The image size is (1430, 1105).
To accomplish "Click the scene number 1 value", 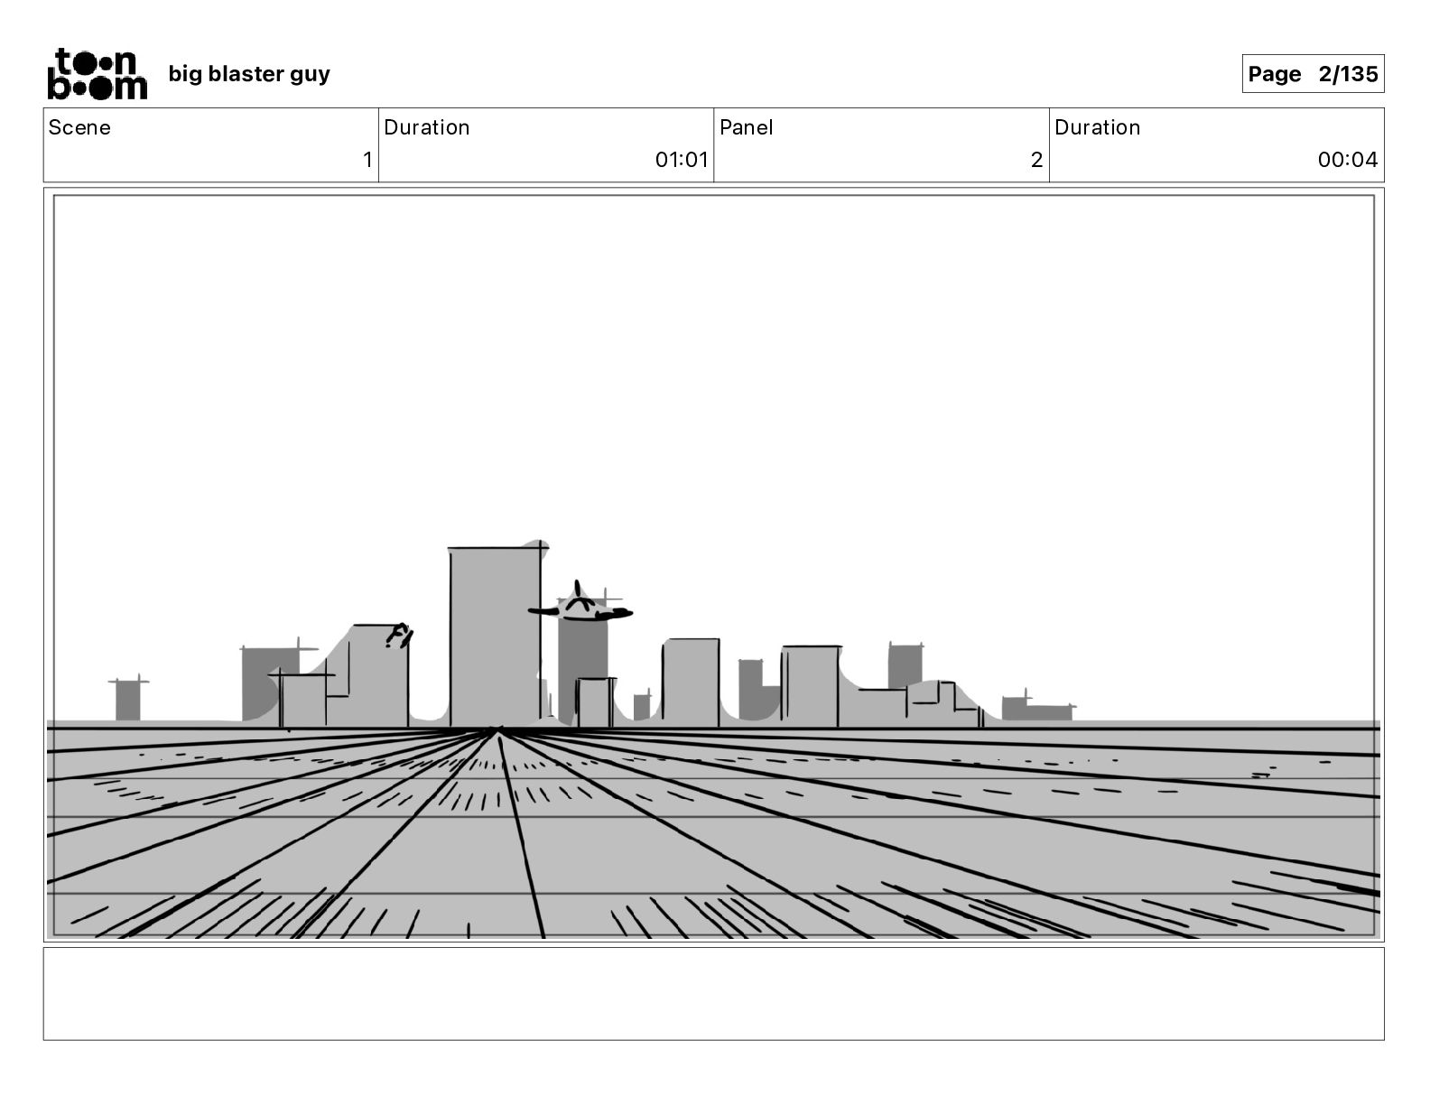I will pos(367,160).
